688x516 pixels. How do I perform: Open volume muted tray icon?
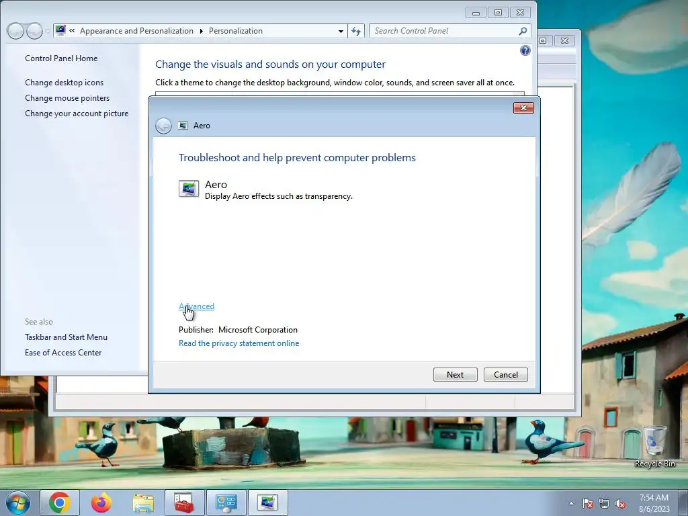click(x=620, y=504)
